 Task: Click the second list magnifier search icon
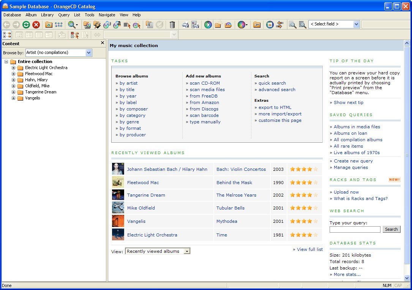point(302,25)
